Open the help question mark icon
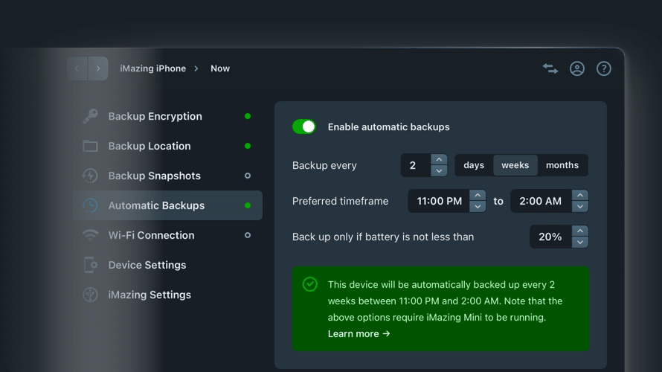 604,68
